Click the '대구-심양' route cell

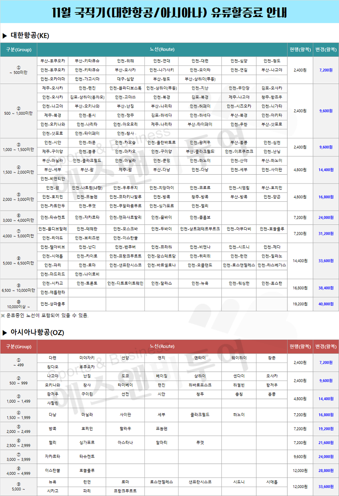(x=125, y=79)
